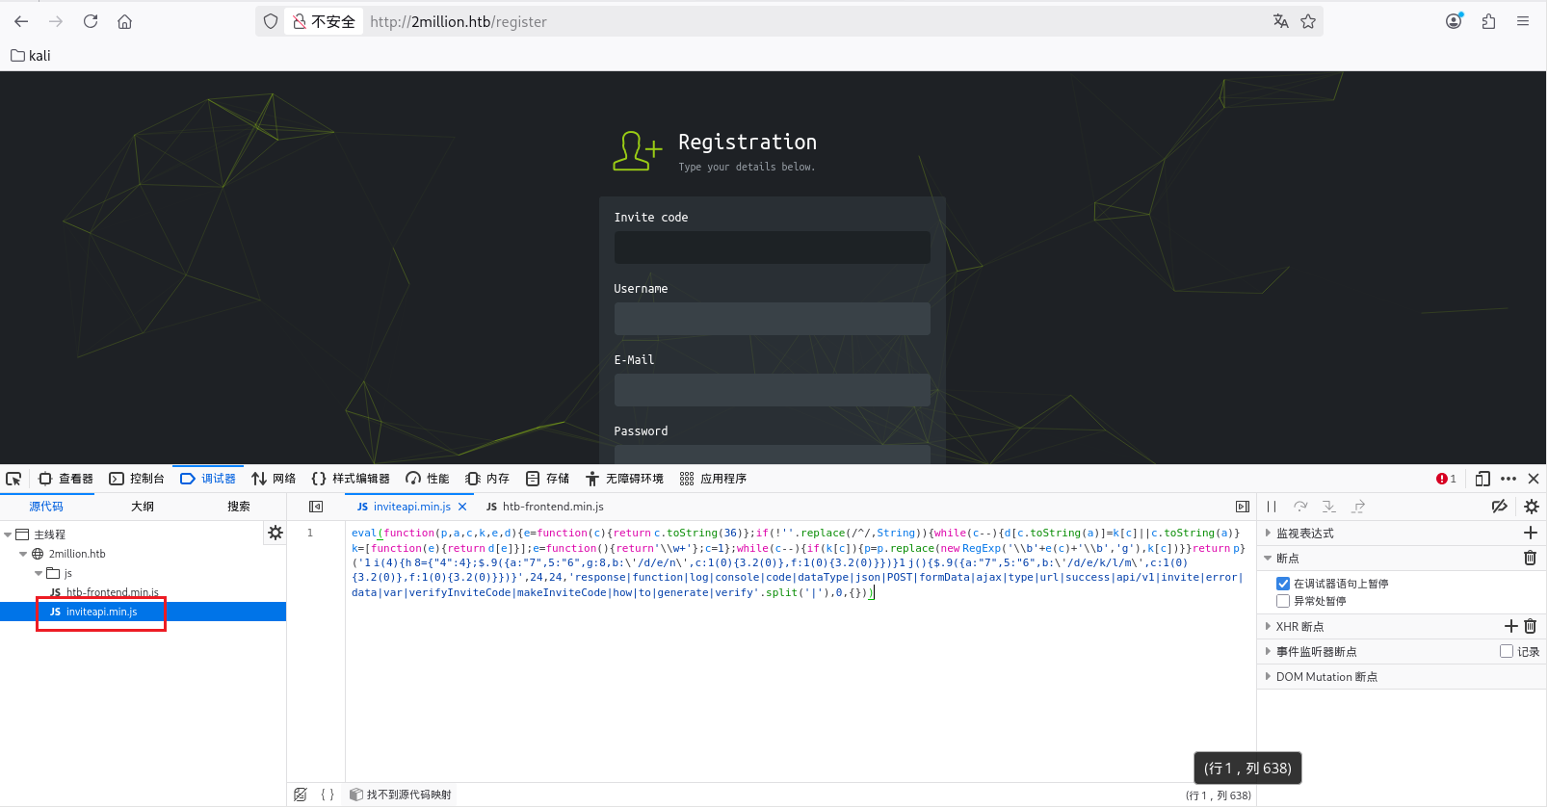
Task: Collapse the 2million.htb tree node
Action: point(23,554)
